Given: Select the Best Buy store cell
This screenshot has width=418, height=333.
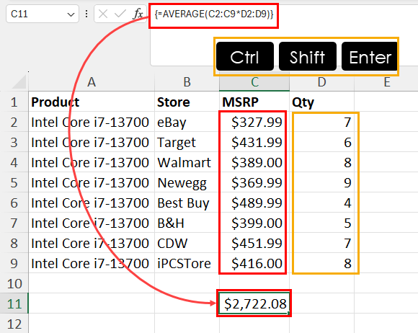Looking at the screenshot, I should tap(187, 203).
